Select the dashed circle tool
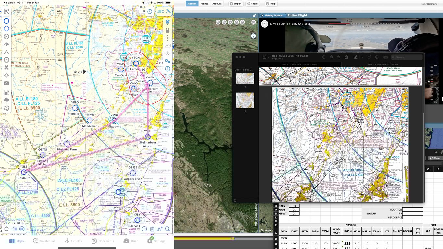443x249 pixels. coord(6,29)
